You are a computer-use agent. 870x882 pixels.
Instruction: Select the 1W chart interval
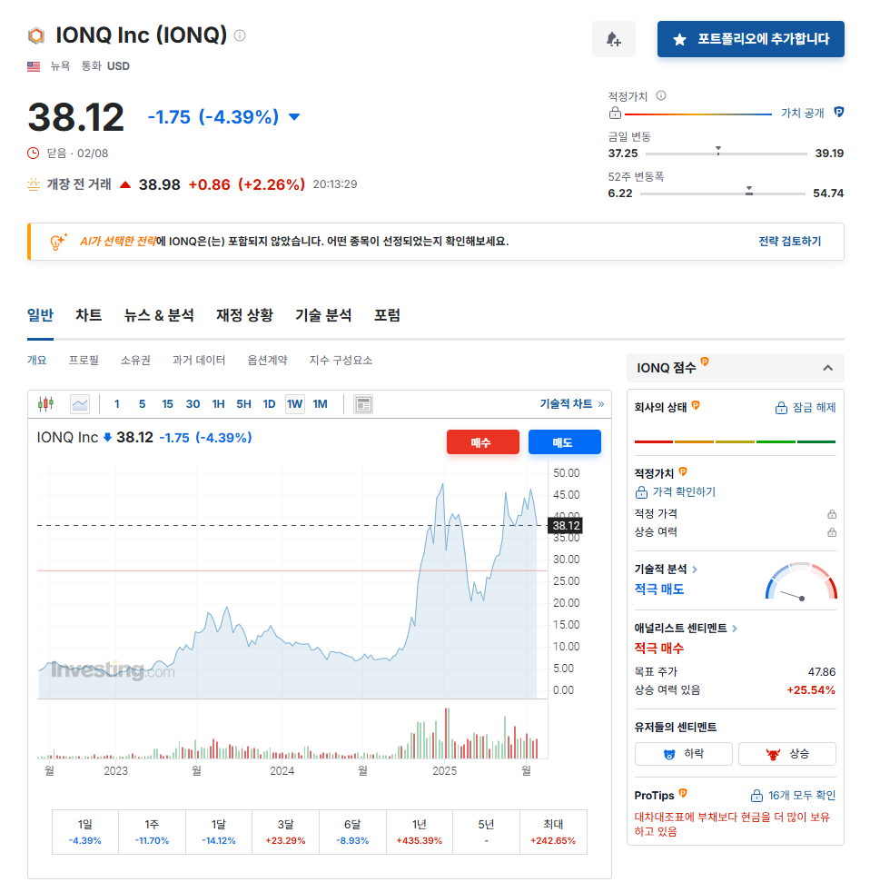[294, 404]
